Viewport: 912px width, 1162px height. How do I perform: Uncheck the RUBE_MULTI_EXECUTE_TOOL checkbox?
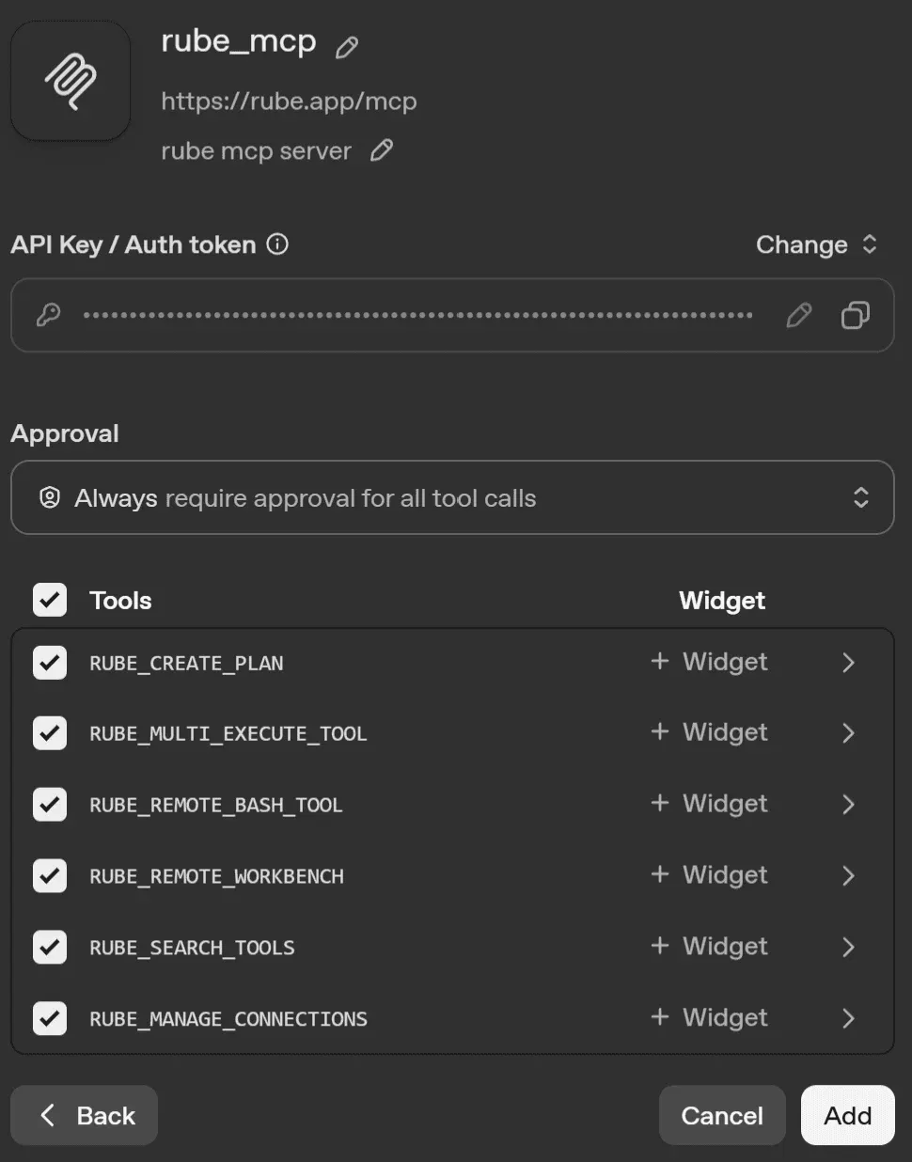coord(50,733)
